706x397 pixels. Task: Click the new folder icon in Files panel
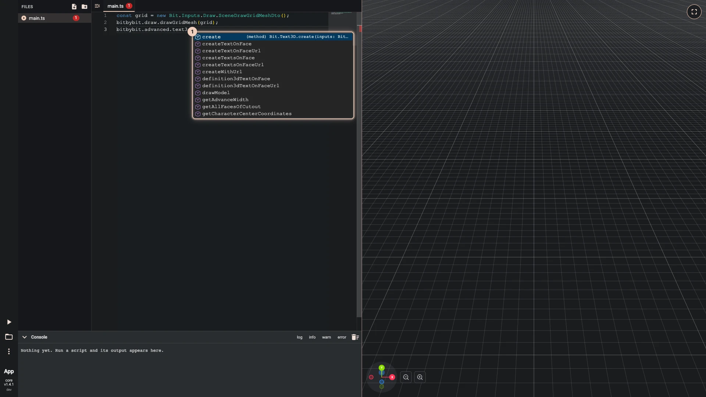84,7
